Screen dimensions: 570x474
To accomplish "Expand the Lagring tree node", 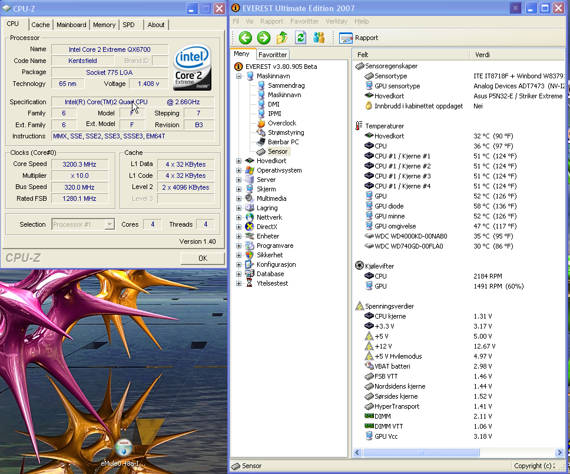I will 239,208.
